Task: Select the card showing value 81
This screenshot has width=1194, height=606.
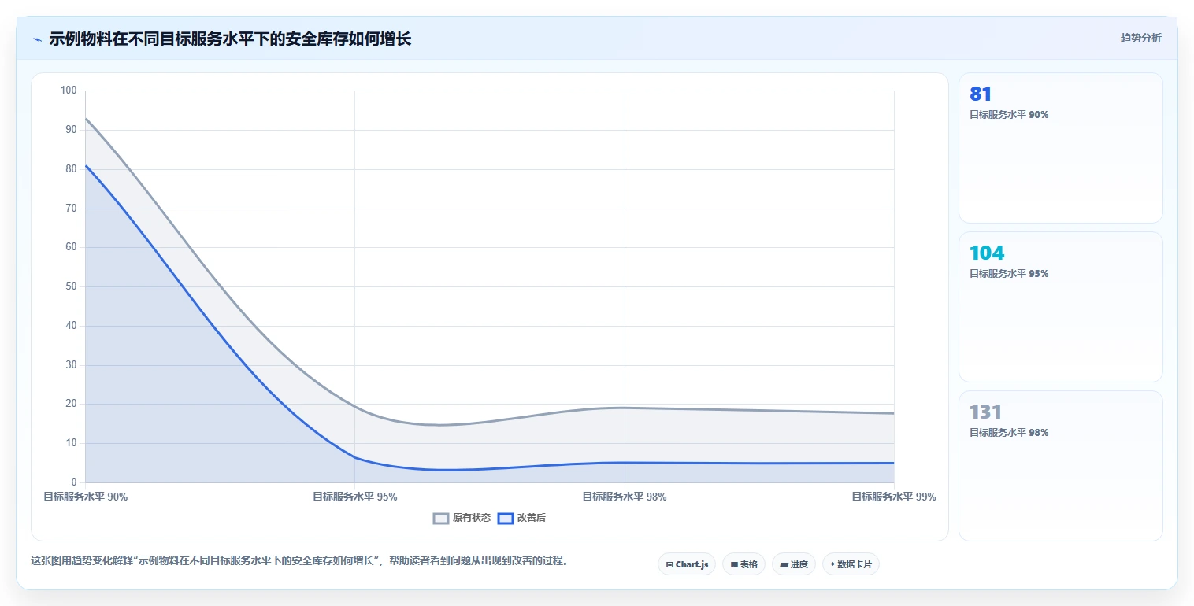Action: click(x=1060, y=148)
